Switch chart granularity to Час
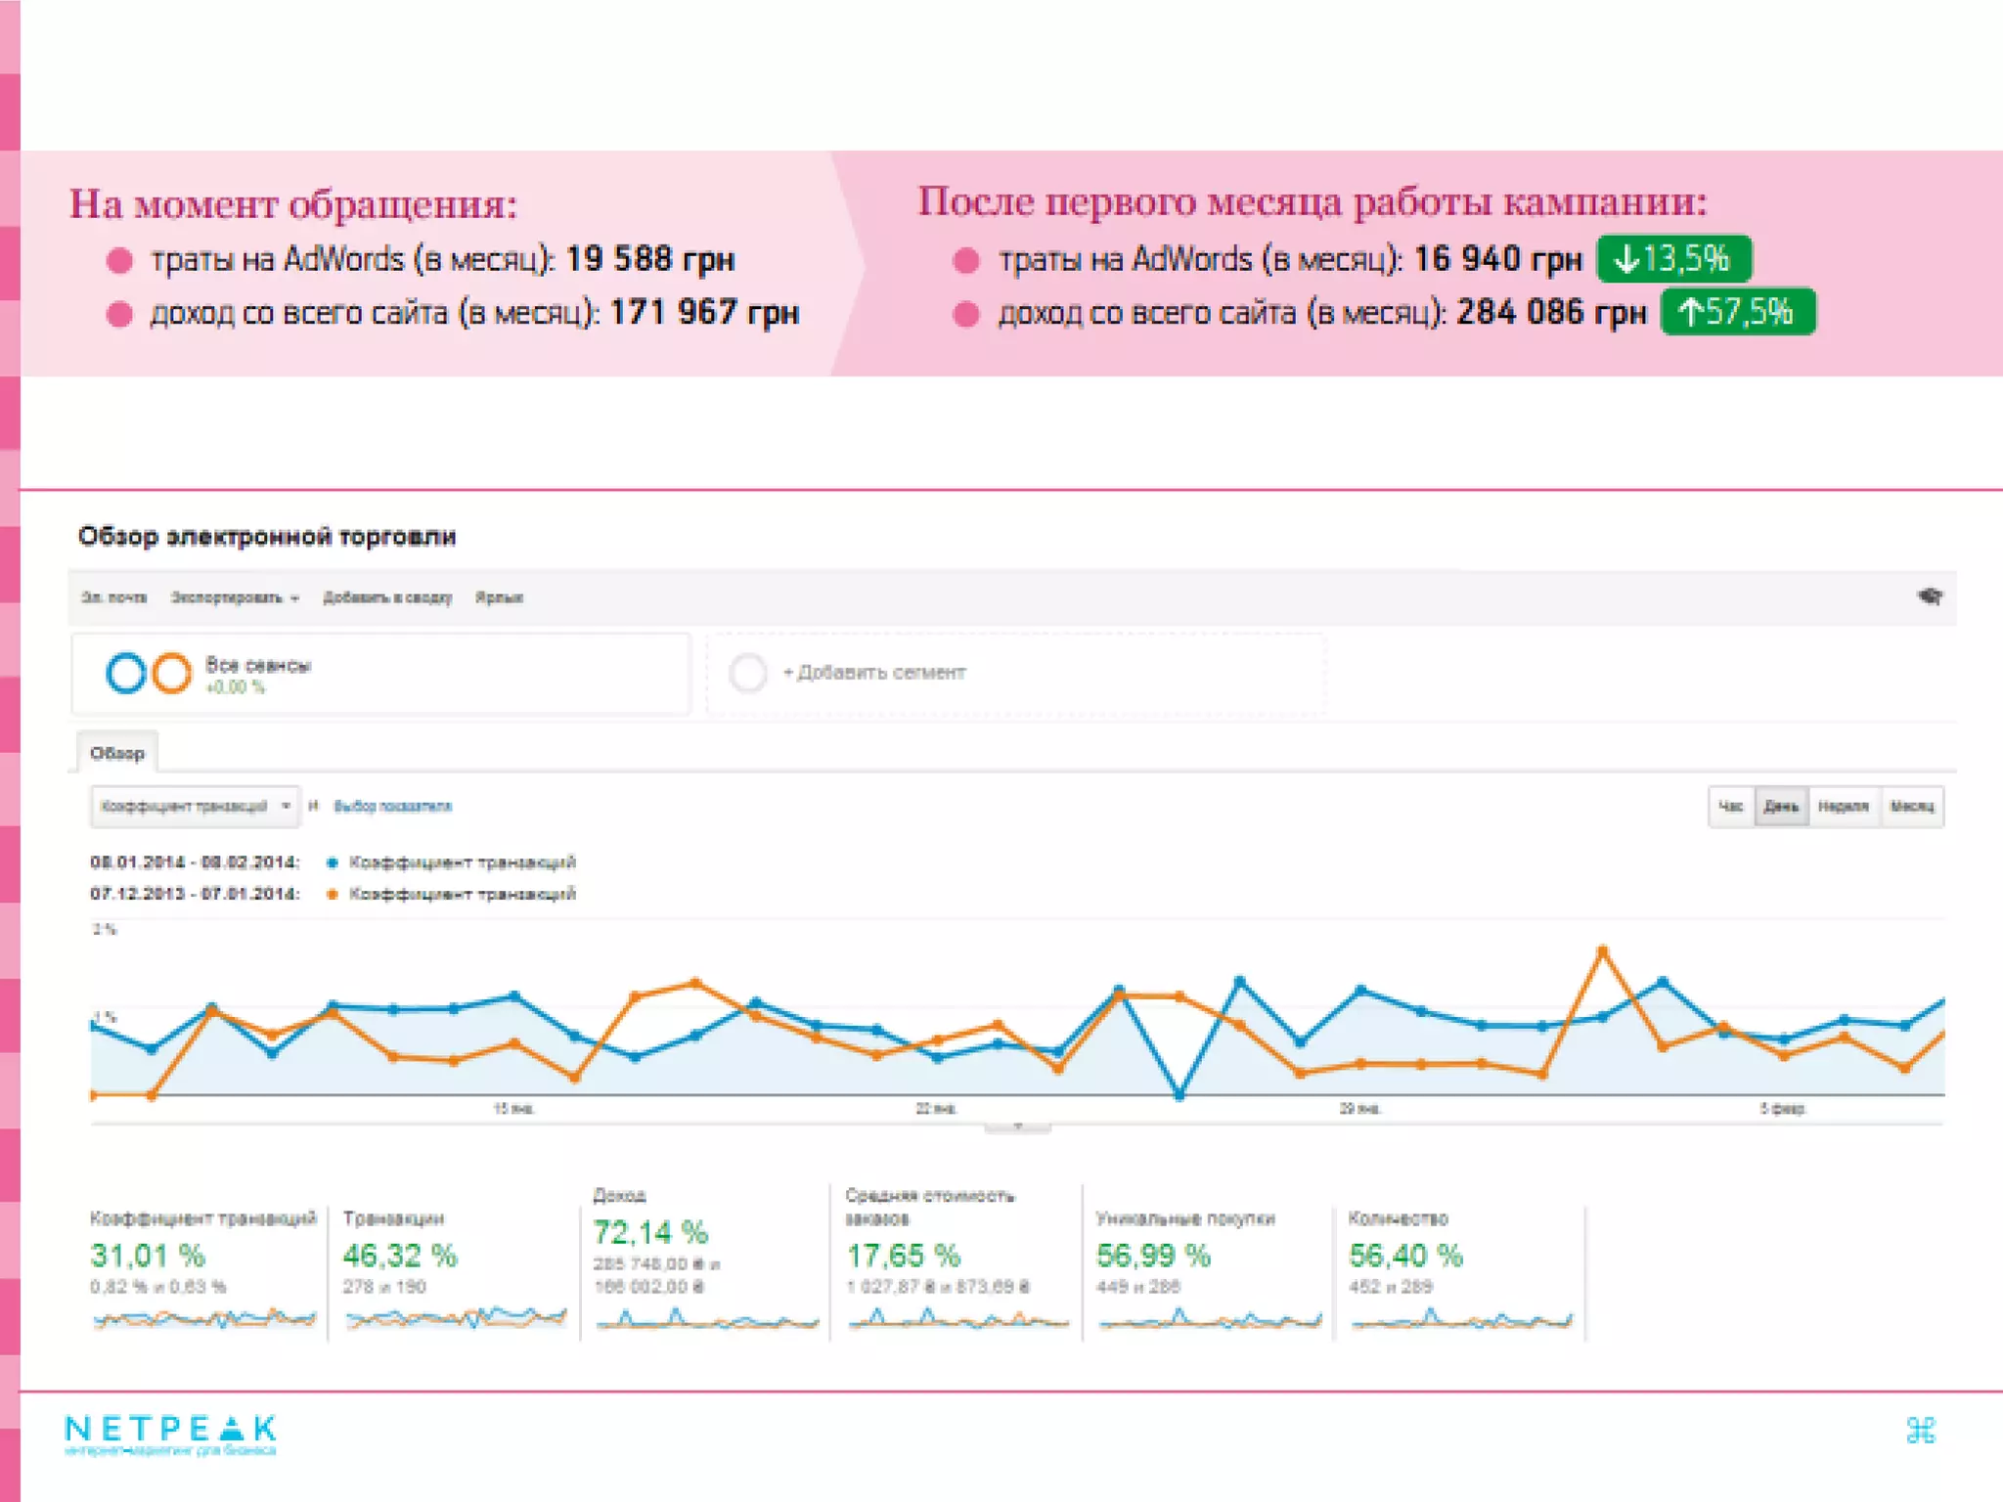This screenshot has width=2003, height=1502. tap(1730, 807)
